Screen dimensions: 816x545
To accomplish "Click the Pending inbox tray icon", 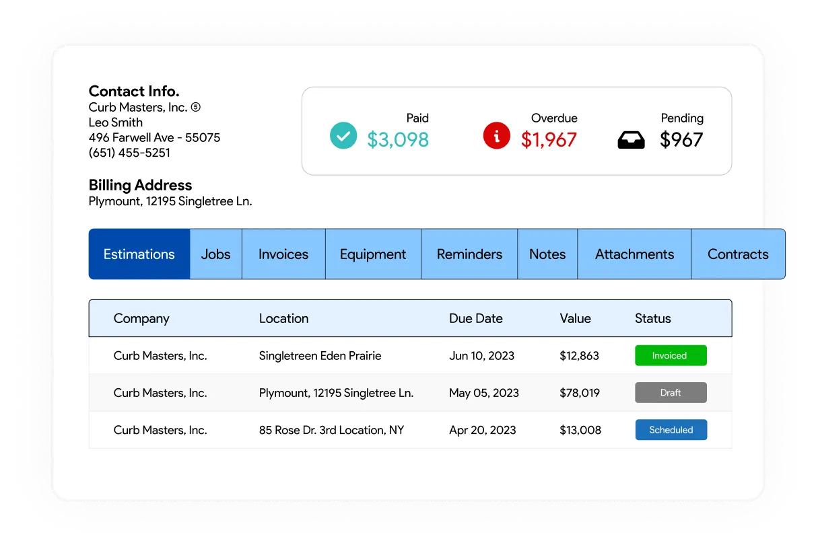I will click(631, 136).
